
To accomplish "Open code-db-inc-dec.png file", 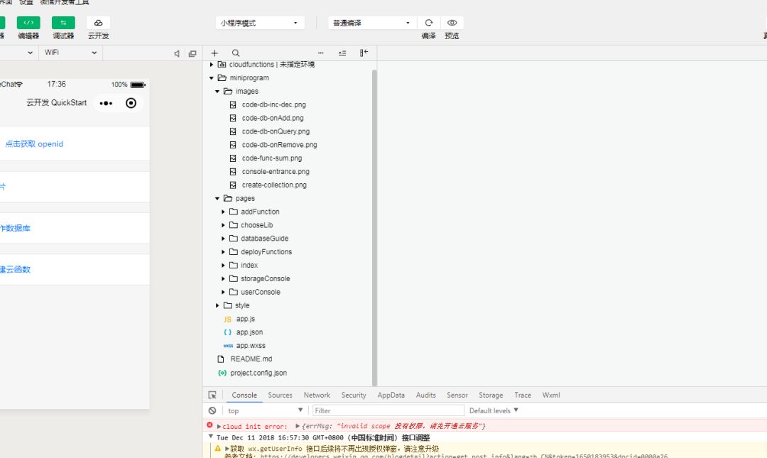I will pos(273,104).
